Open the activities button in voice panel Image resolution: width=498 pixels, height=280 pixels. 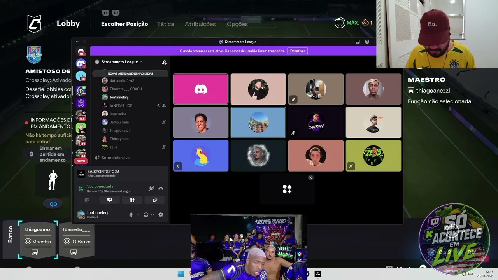tap(132, 200)
